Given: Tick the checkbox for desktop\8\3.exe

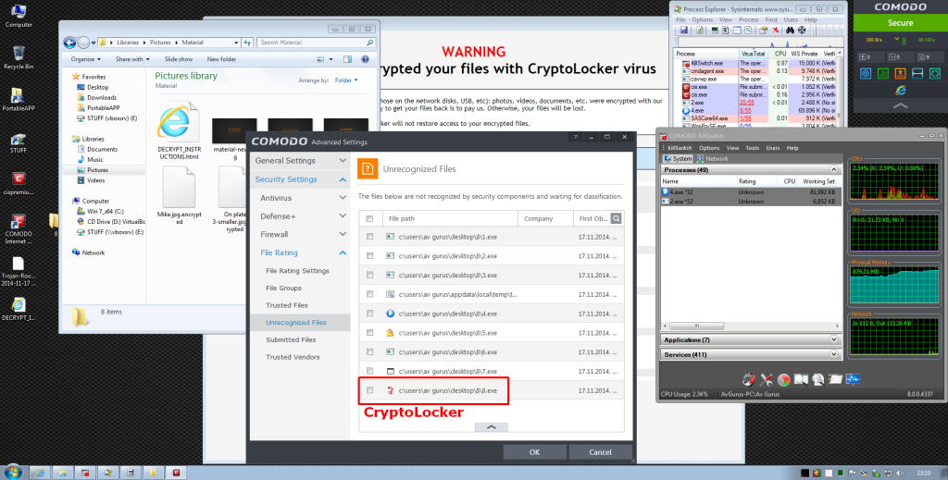Looking at the screenshot, I should tap(370, 276).
